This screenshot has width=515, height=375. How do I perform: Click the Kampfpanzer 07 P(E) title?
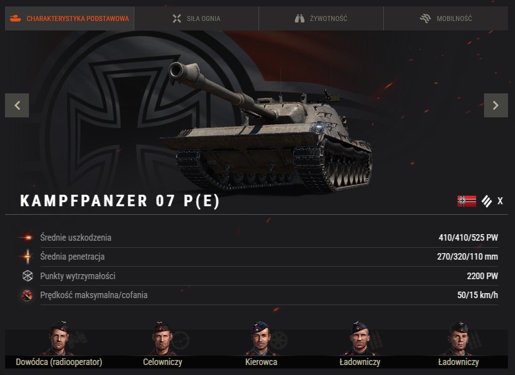(120, 201)
